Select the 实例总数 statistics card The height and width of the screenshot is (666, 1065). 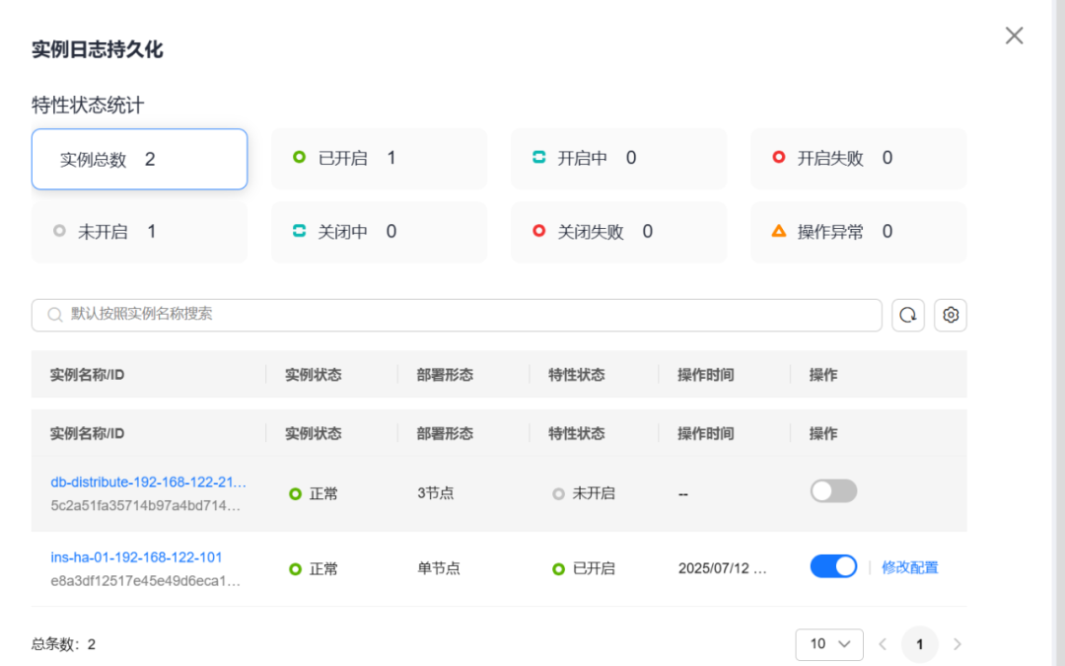click(139, 159)
